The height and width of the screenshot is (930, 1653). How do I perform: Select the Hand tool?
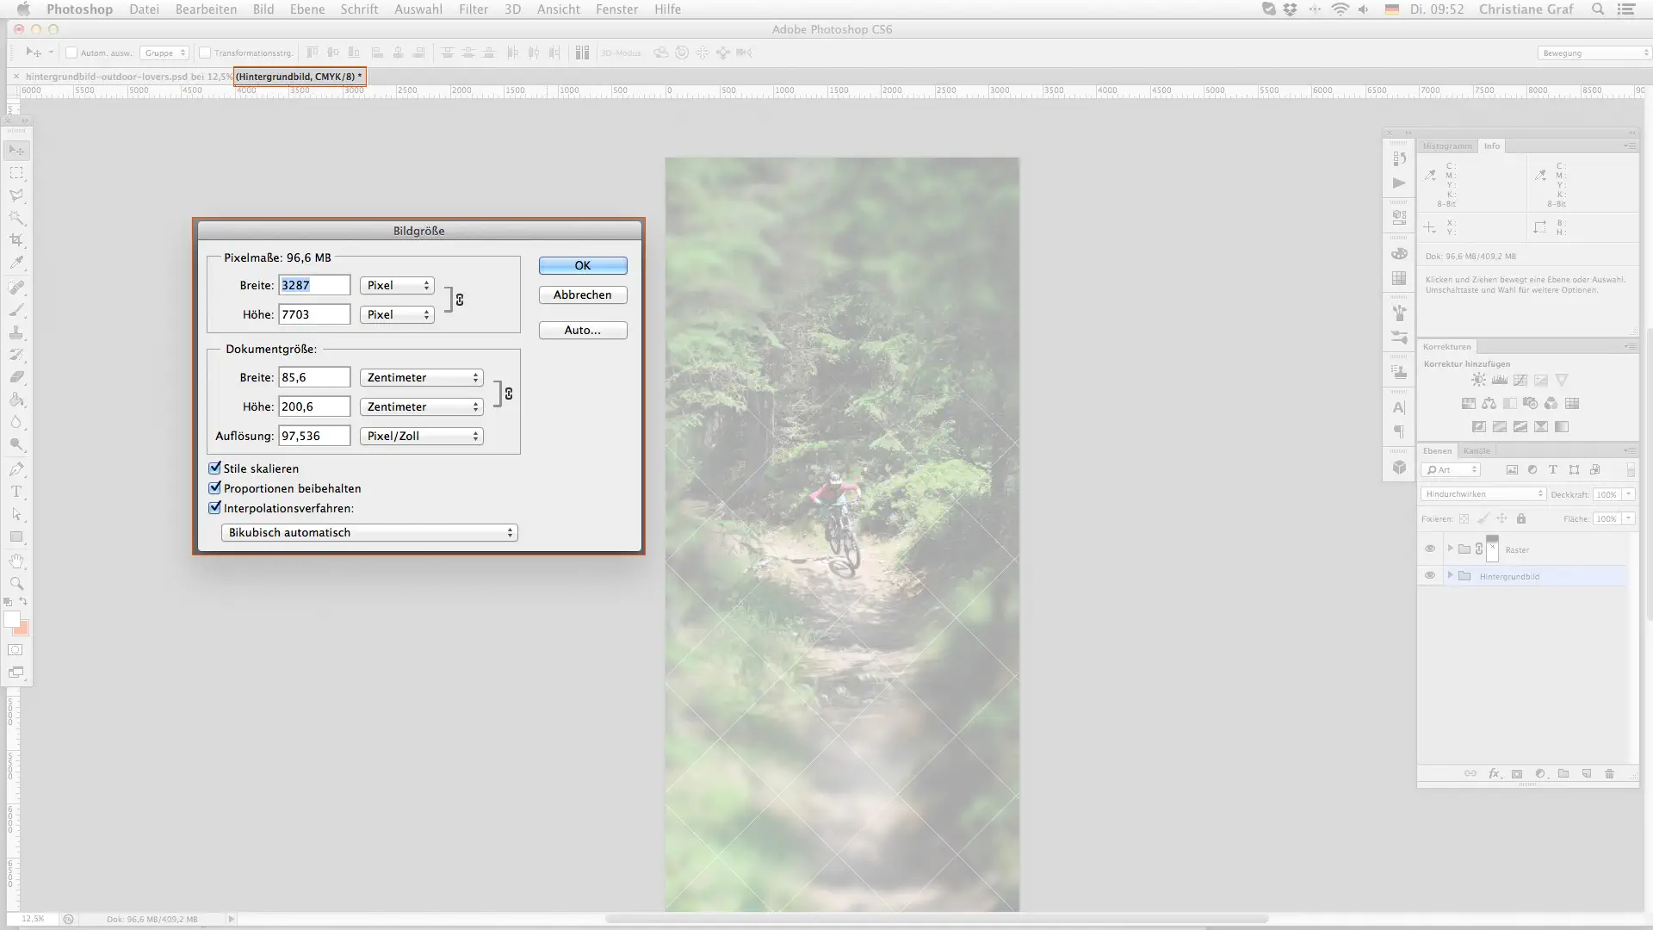tap(16, 561)
